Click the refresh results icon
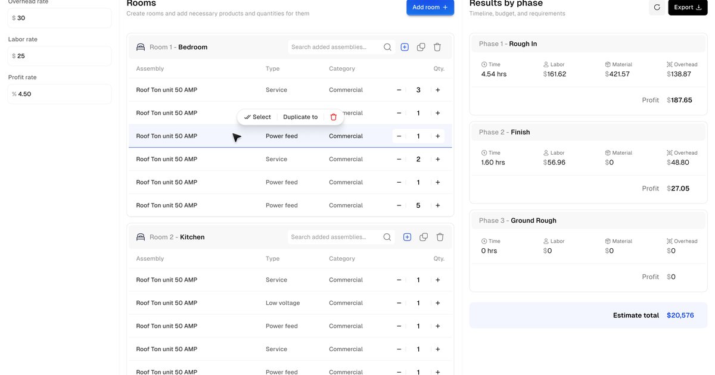 tap(657, 7)
